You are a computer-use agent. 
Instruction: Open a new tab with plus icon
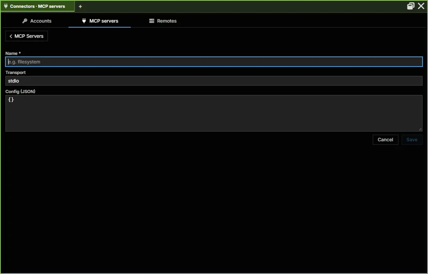(x=80, y=6)
